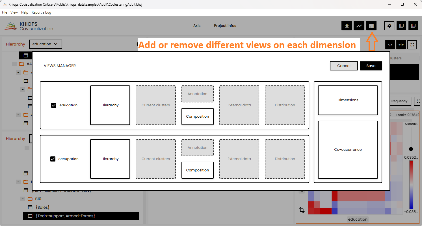The height and width of the screenshot is (226, 422).
Task: Click the Khiops Covisualization logo
Action: pos(29,26)
